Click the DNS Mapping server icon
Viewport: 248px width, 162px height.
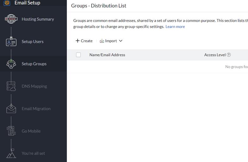pyautogui.click(x=11, y=86)
